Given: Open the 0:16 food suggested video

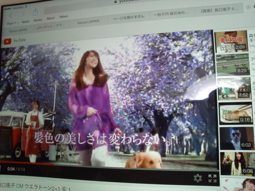Looking at the screenshot, I should click(x=236, y=114).
